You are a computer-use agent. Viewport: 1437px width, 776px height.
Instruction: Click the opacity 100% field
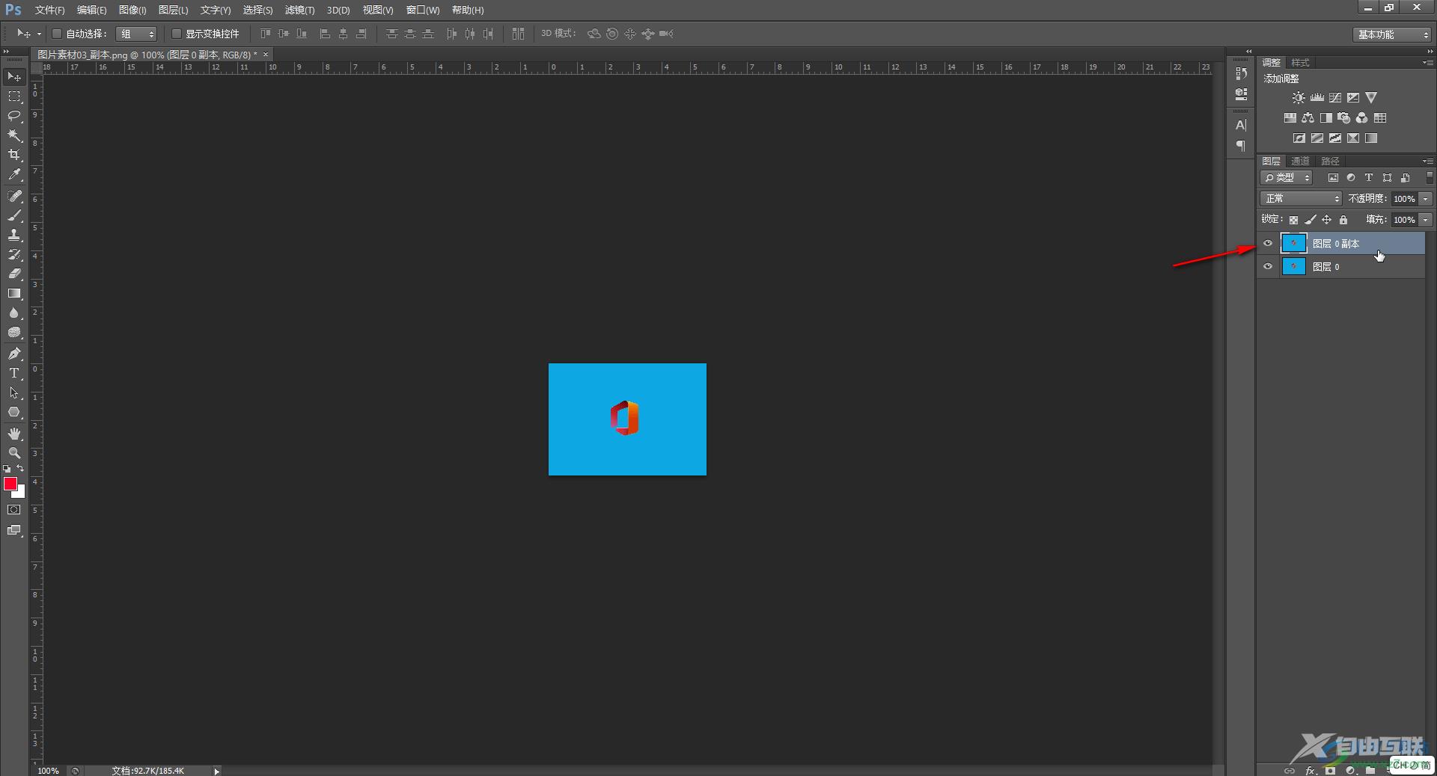(1404, 199)
